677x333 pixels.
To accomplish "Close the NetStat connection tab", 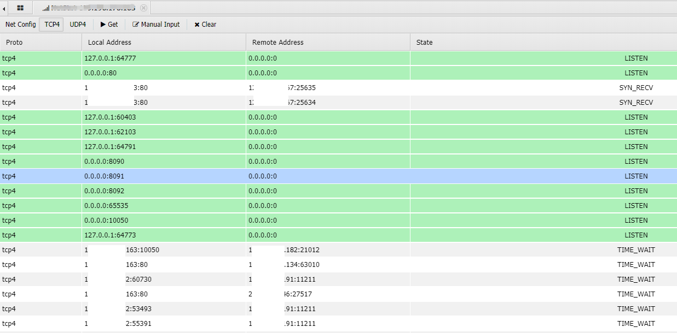I will (x=143, y=8).
